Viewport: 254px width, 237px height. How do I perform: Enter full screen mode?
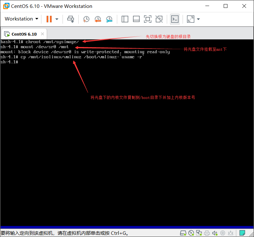[x=148, y=19]
